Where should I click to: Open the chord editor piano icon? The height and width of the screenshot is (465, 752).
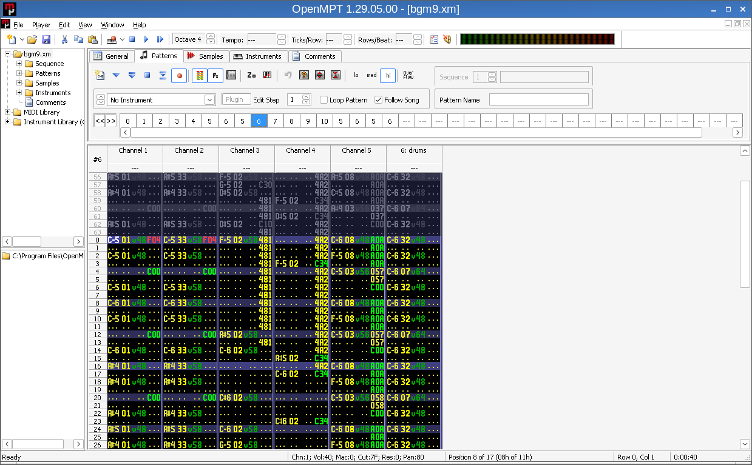[267, 75]
